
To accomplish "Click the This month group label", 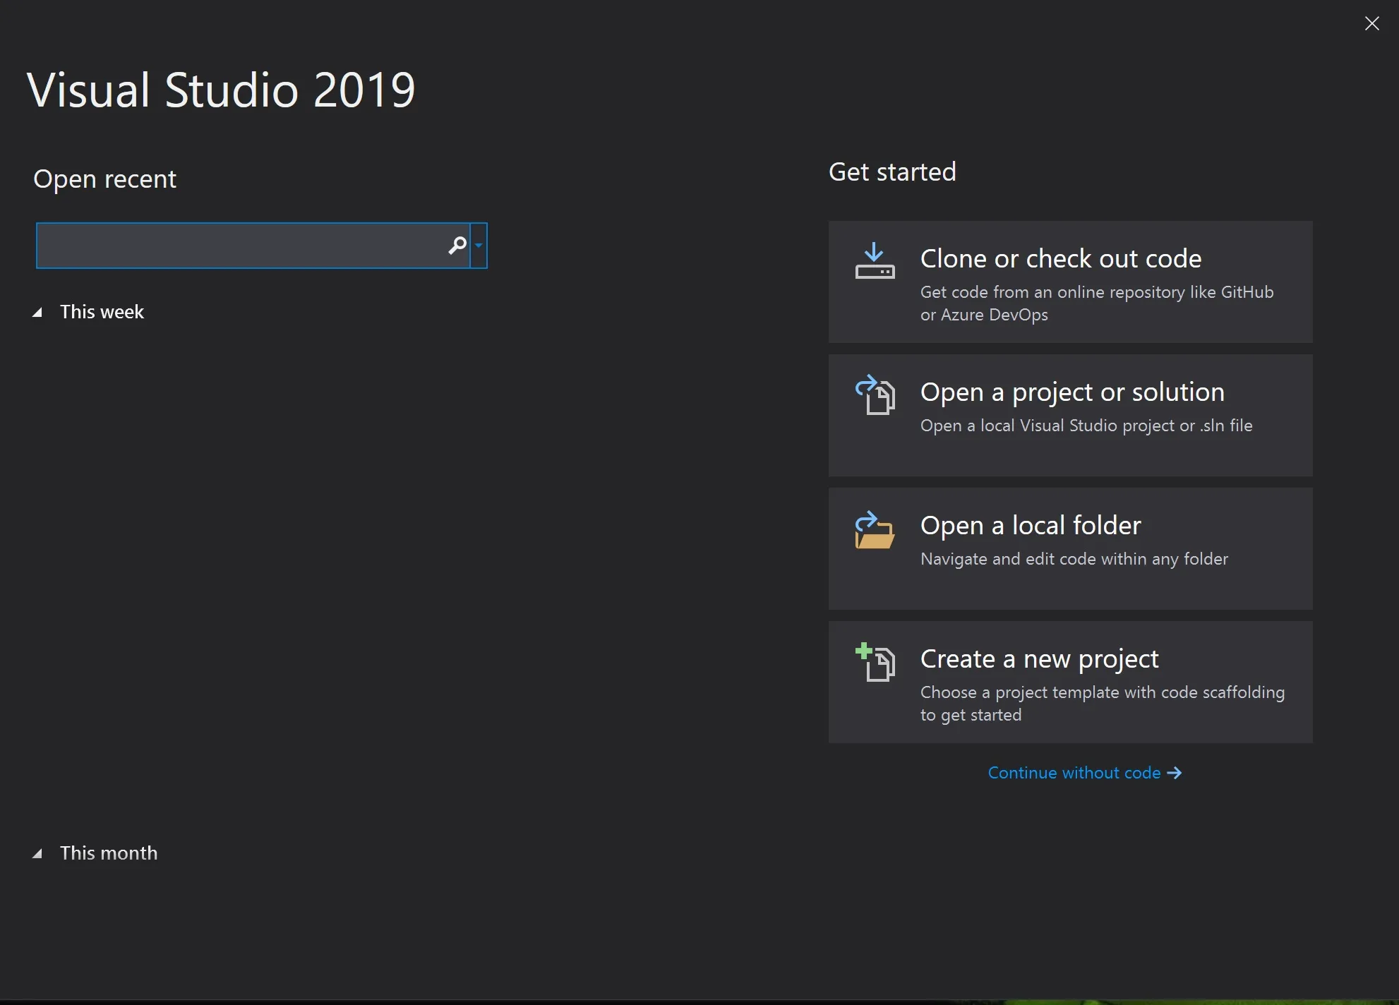I will pos(109,853).
